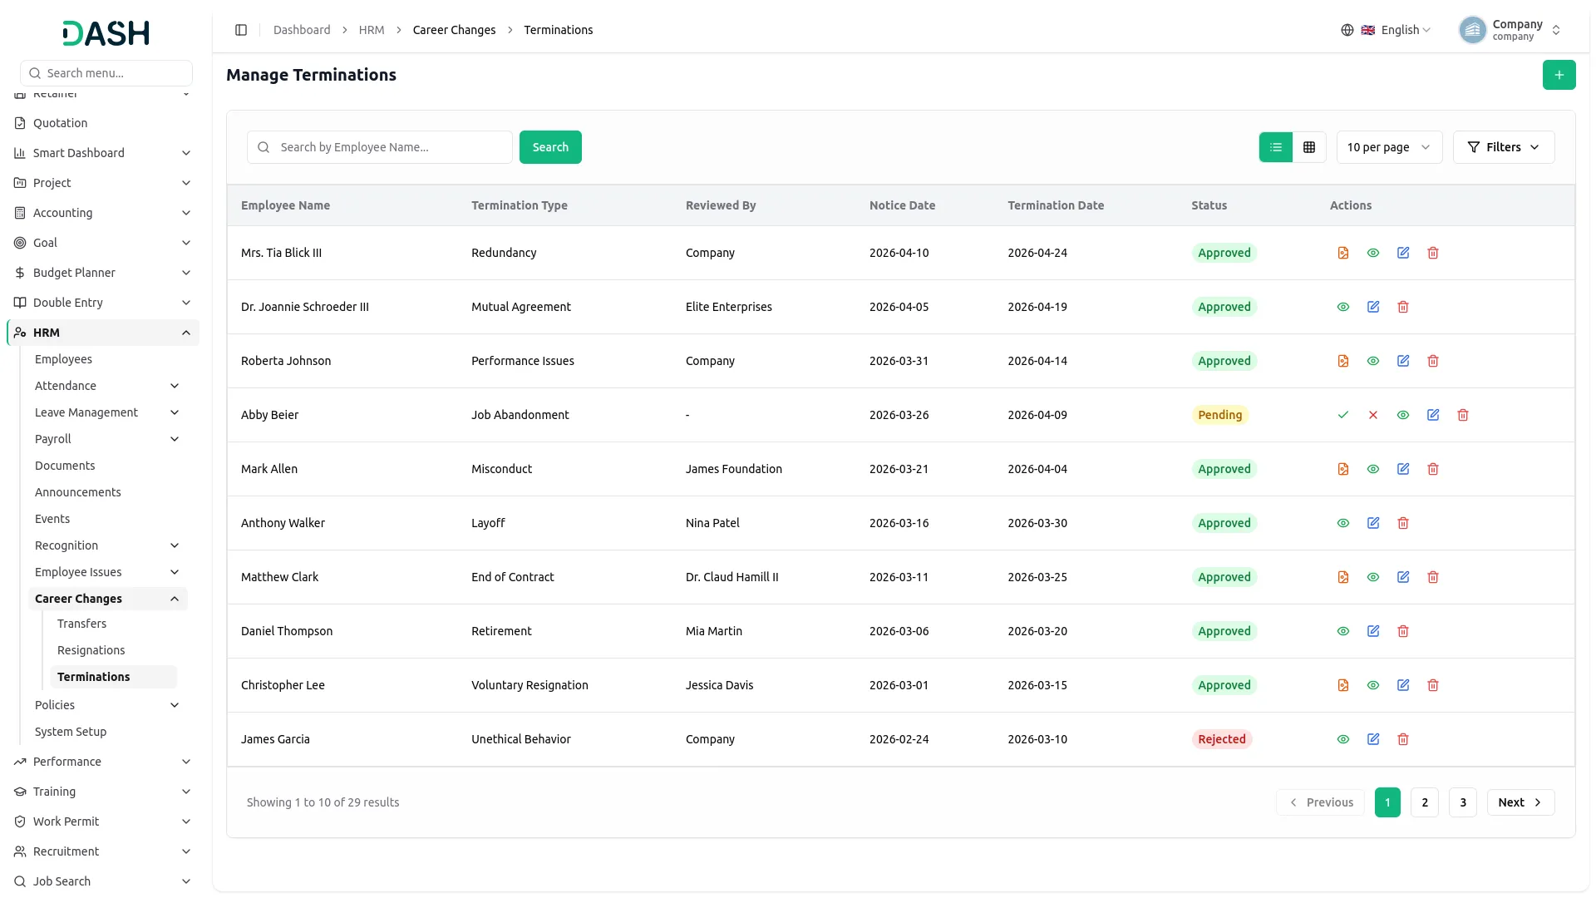The height and width of the screenshot is (898, 1596).
Task: Expand the Payroll submenu in sidebar
Action: tap(107, 439)
